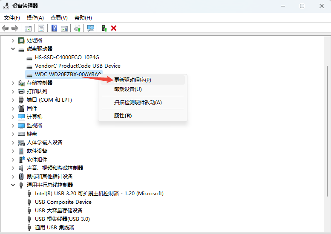Expand the 键盘 keyboard category
Image resolution: width=331 pixels, height=234 pixels.
13,134
